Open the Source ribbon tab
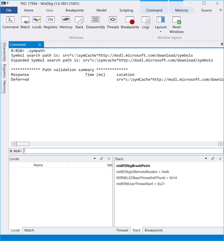The width and height of the screenshot is (224, 241). [x=206, y=10]
